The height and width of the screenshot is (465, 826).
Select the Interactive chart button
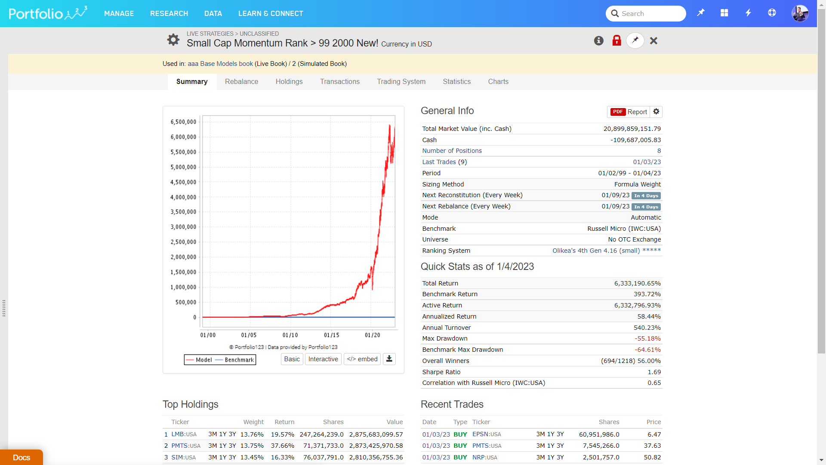[x=323, y=359]
